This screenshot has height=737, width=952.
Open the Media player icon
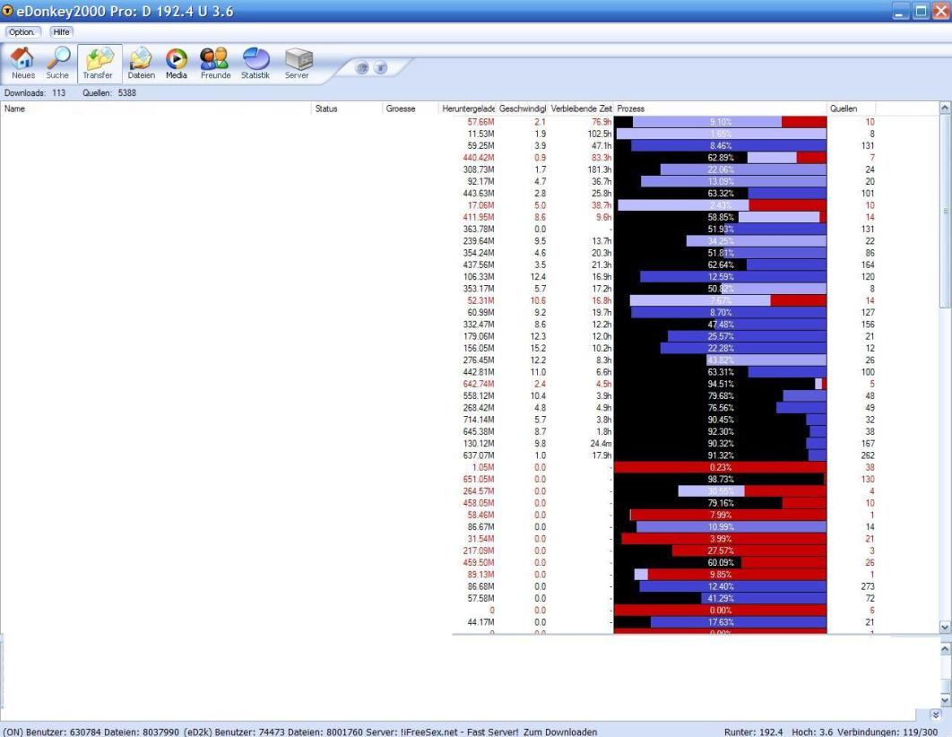(176, 63)
